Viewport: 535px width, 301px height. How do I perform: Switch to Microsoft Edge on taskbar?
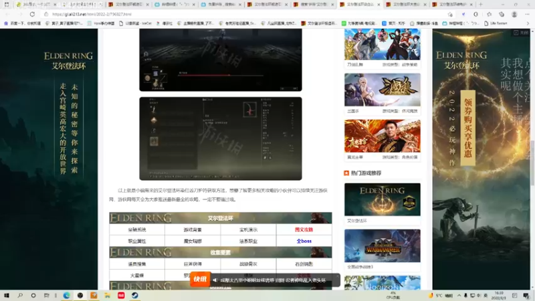point(66,296)
